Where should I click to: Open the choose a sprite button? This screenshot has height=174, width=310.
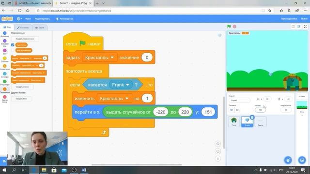(288, 160)
